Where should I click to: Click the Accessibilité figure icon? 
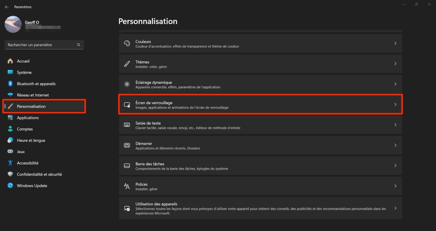[10, 163]
